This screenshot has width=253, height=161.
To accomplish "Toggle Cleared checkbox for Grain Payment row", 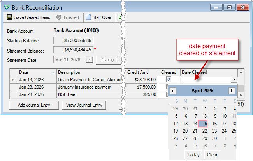I will tap(169, 79).
